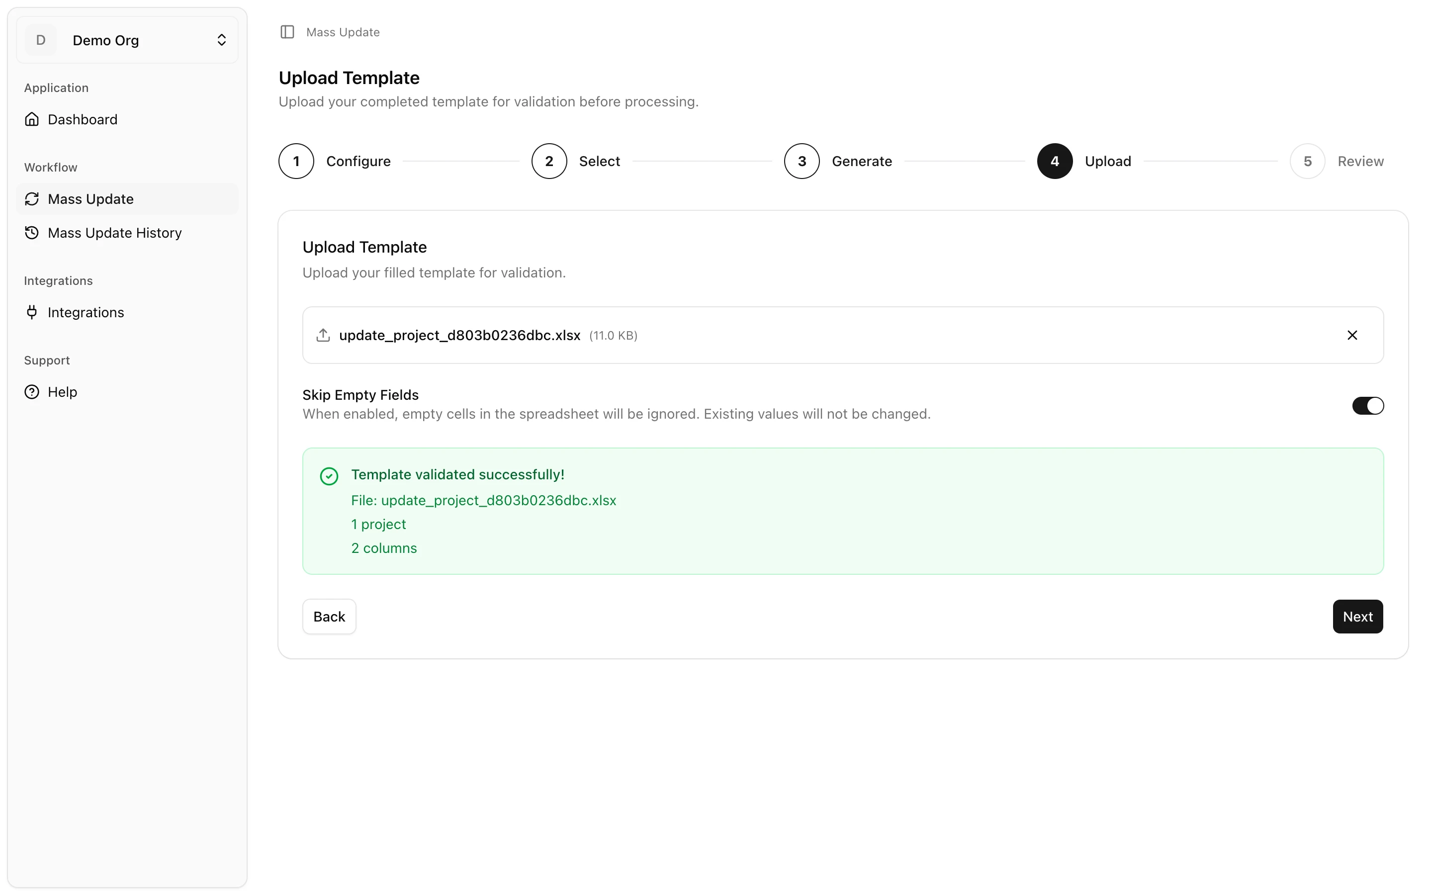Screen dimensions: 1432x895
Task: Open Help via the question mark icon
Action: (x=32, y=391)
